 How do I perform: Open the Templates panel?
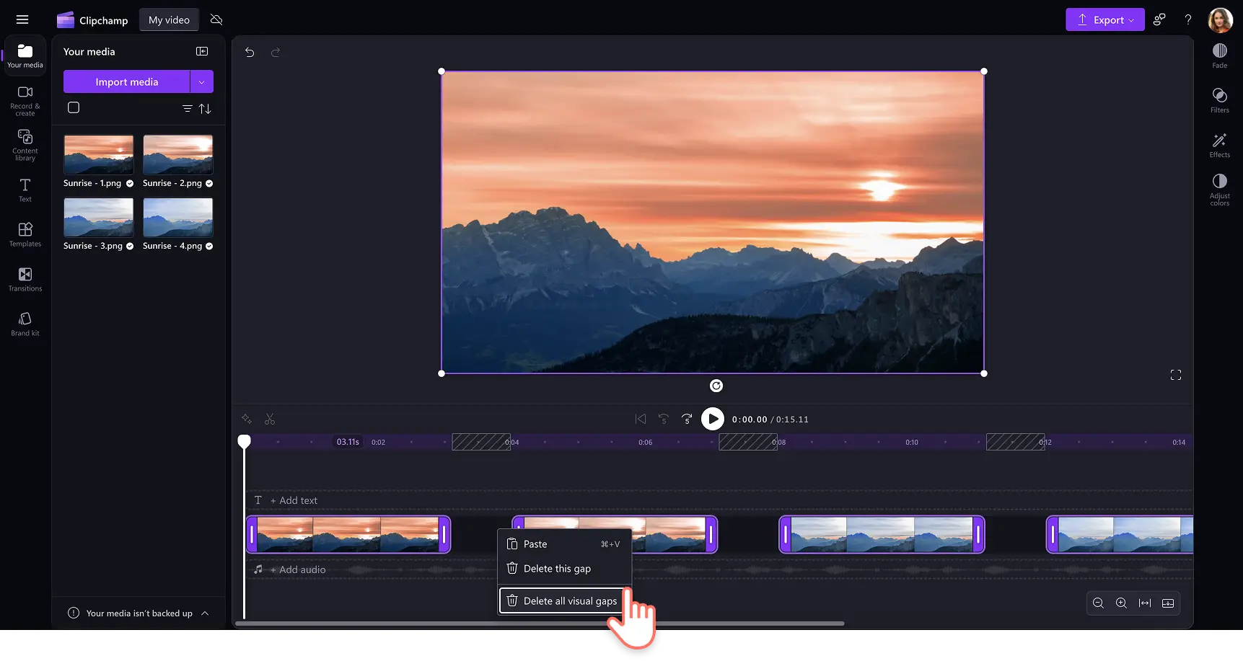[x=25, y=234]
